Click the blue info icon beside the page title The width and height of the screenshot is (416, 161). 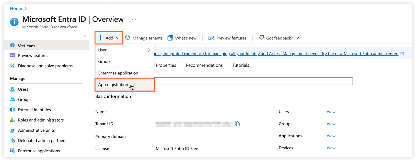(x=14, y=22)
